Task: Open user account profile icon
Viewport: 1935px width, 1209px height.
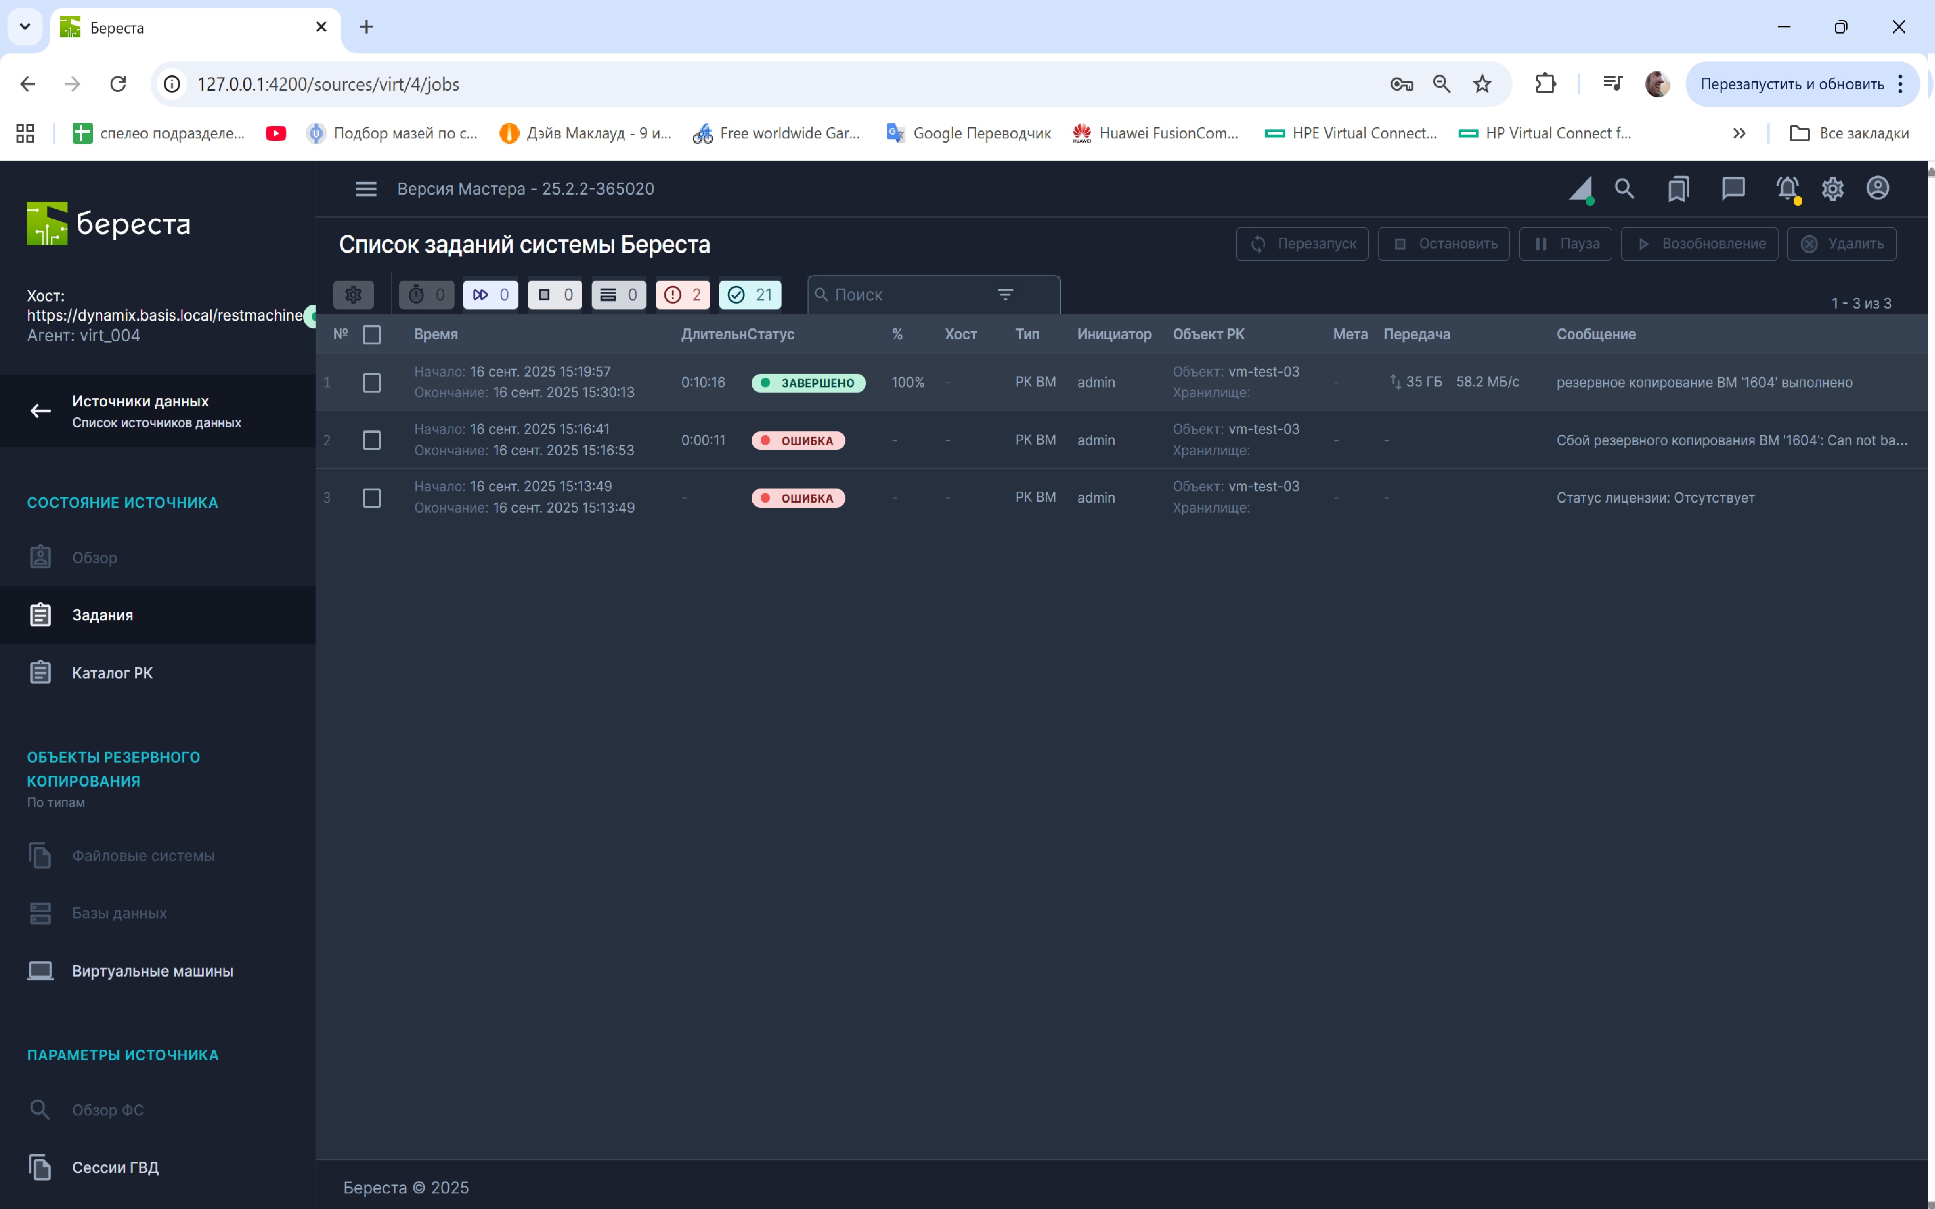Action: coord(1877,189)
